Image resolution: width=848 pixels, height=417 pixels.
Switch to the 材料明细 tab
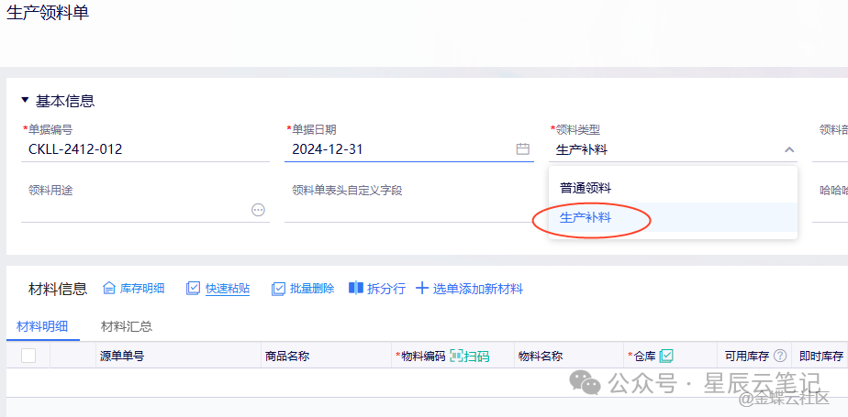[42, 326]
